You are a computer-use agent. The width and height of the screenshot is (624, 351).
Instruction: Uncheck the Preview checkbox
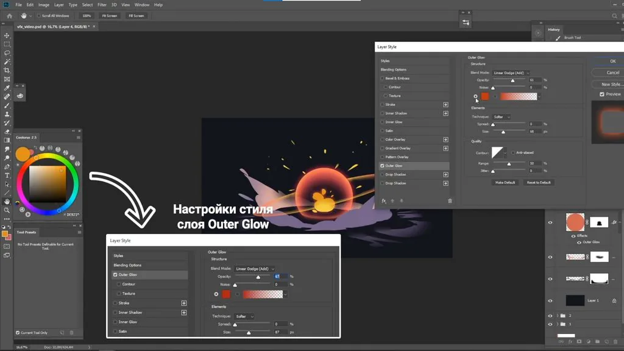pos(602,94)
